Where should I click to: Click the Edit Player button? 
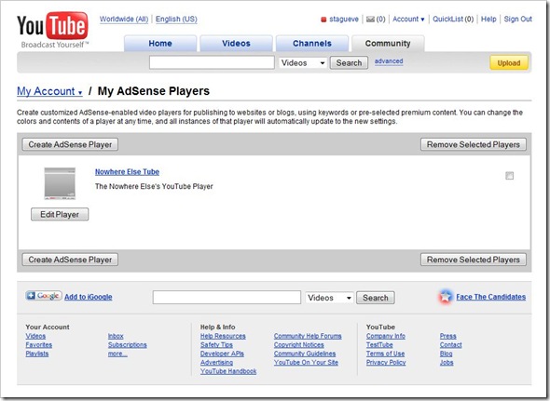tap(60, 214)
